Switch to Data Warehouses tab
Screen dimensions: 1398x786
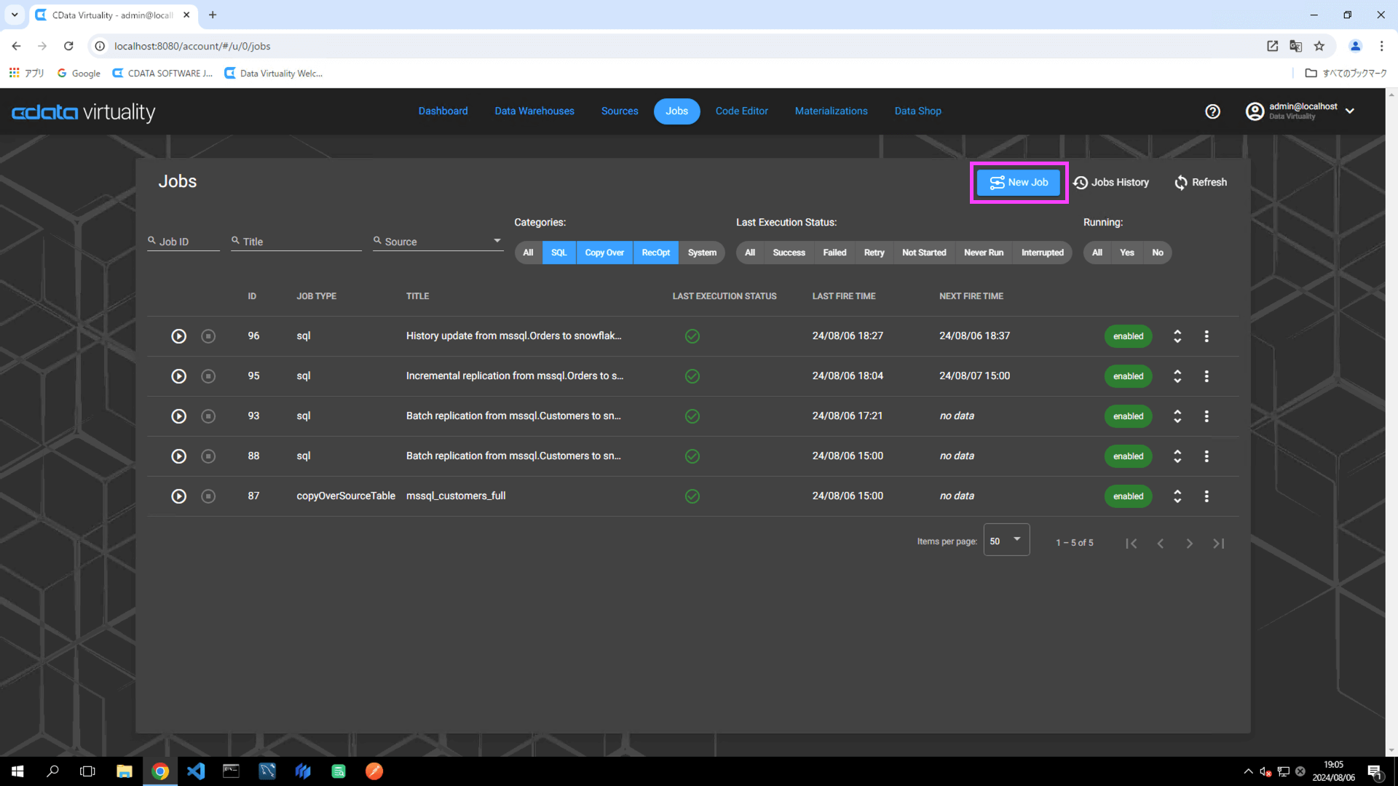[534, 111]
